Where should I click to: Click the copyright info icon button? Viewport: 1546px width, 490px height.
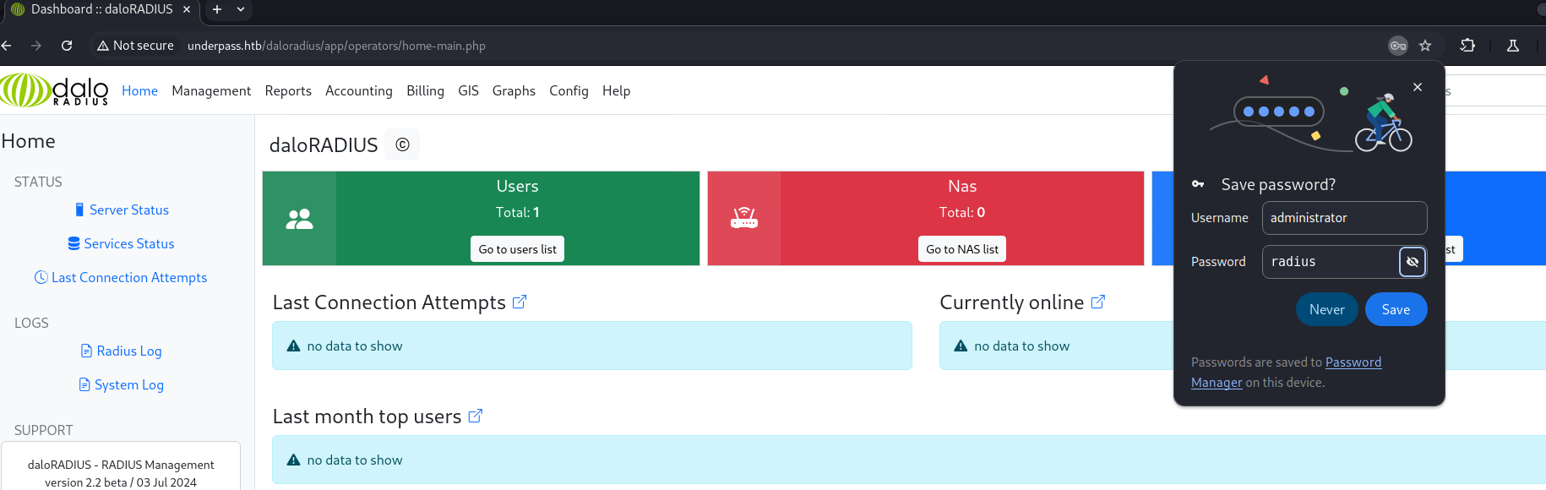pyautogui.click(x=402, y=144)
